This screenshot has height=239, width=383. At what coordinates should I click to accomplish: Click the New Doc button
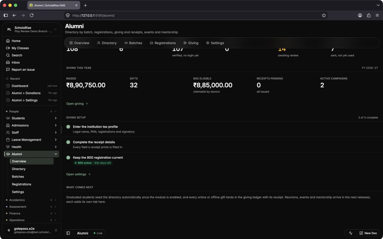368,233
